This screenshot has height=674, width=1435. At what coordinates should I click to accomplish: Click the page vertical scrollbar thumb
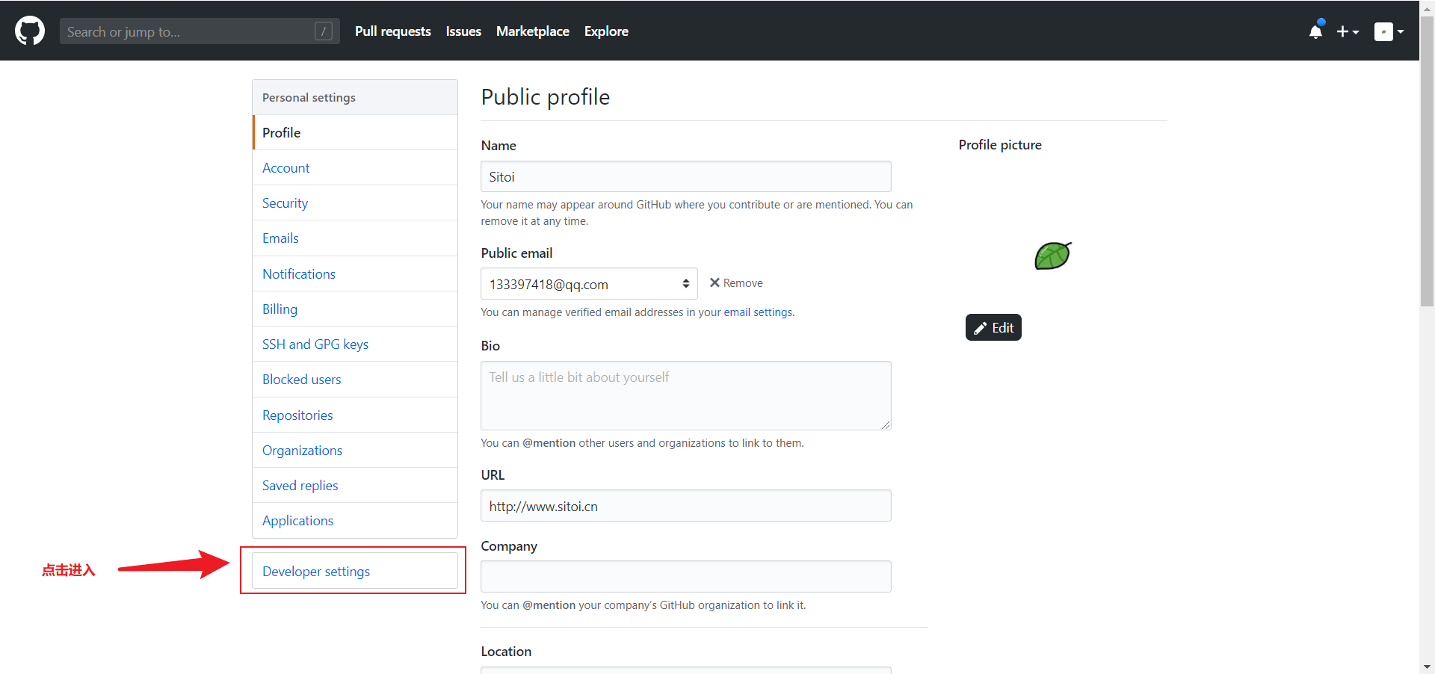(1427, 161)
